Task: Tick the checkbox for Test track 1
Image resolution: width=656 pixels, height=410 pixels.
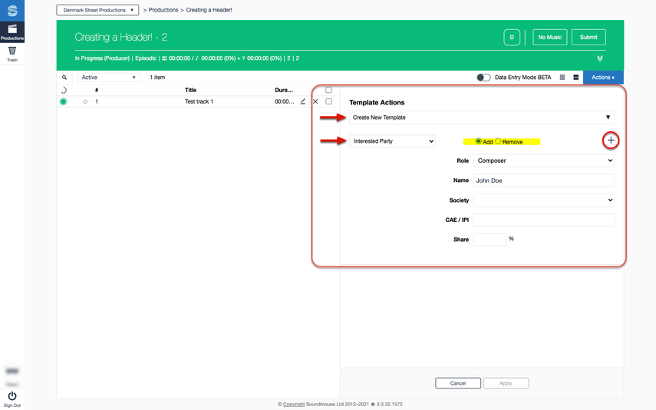Action: tap(328, 101)
